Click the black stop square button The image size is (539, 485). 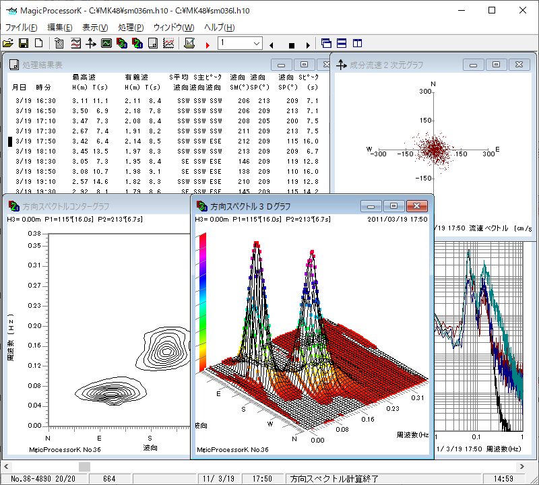[292, 45]
